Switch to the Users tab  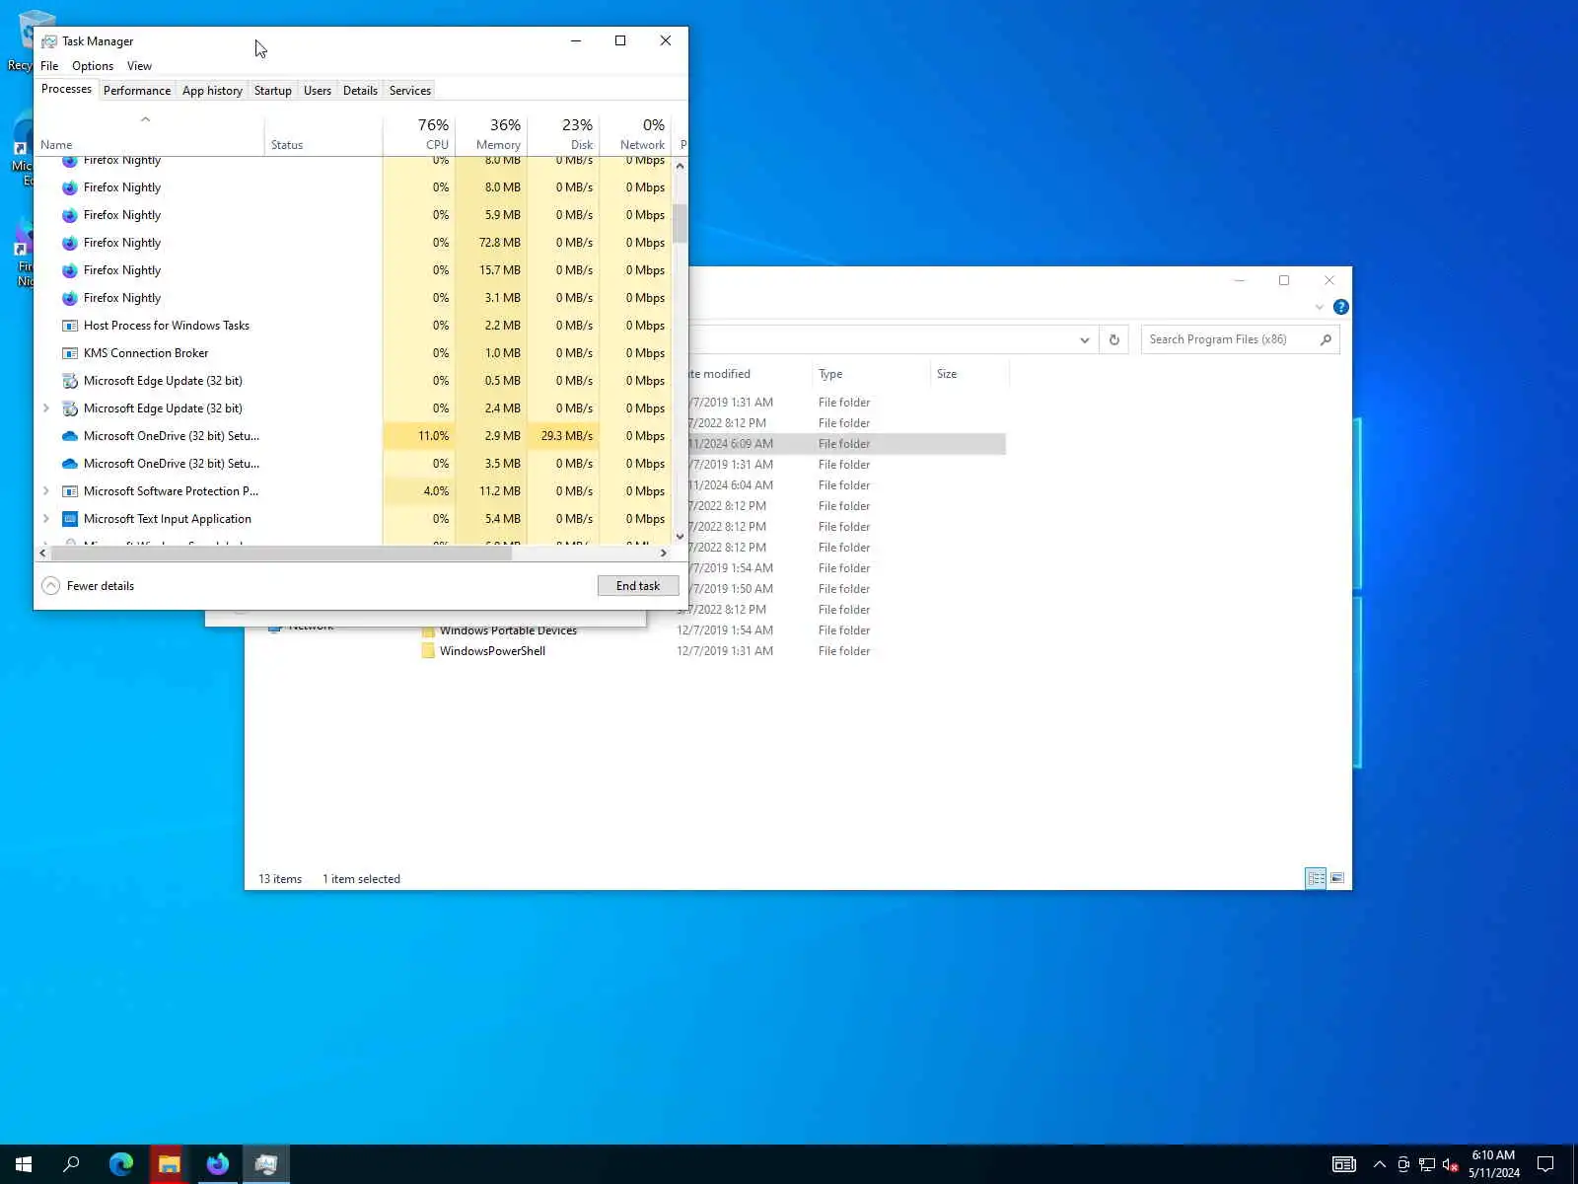318,91
